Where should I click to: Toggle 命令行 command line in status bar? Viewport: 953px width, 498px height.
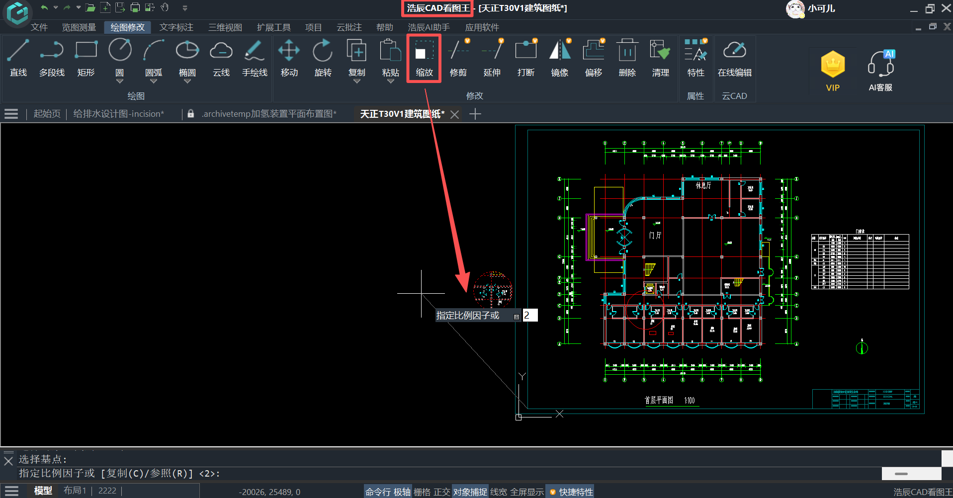[378, 492]
